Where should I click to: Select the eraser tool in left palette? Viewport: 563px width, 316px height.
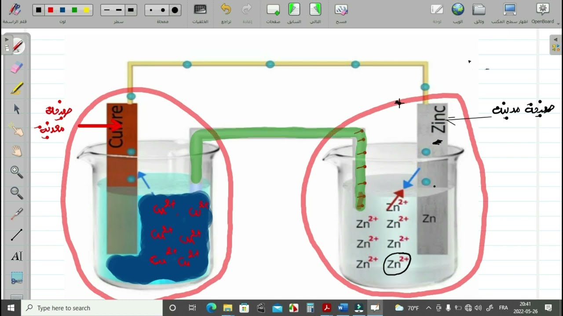point(17,67)
